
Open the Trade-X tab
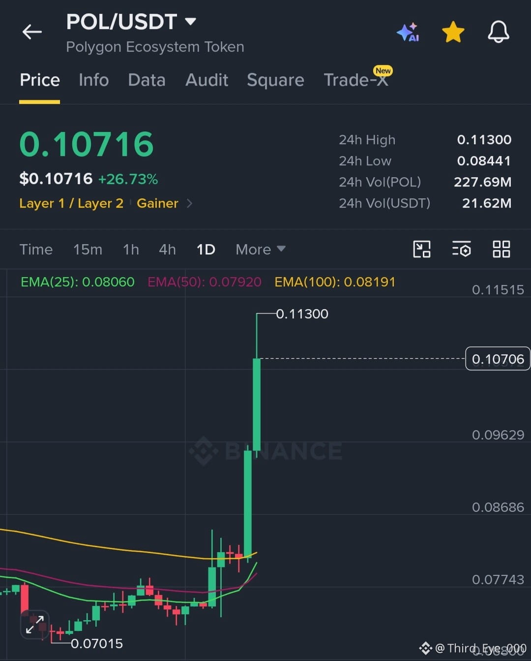point(356,80)
